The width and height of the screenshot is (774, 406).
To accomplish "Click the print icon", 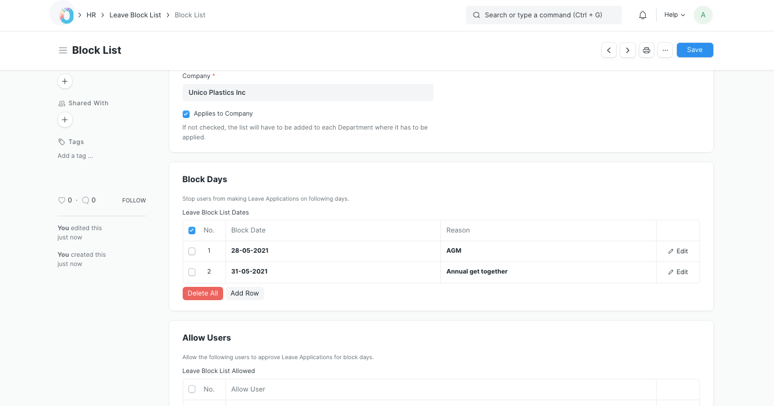I will tap(647, 50).
